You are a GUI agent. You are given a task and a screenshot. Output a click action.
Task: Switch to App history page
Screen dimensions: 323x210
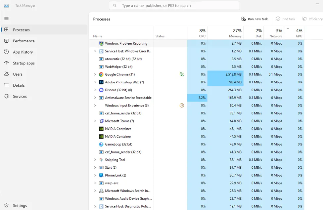point(44,52)
